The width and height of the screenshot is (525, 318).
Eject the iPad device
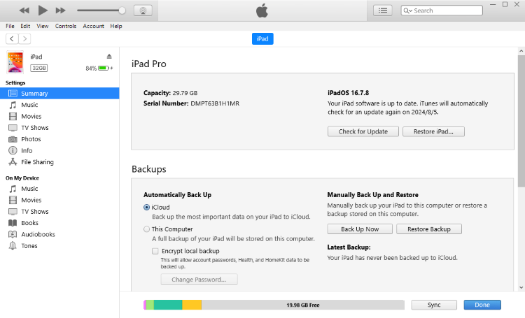[x=108, y=56]
